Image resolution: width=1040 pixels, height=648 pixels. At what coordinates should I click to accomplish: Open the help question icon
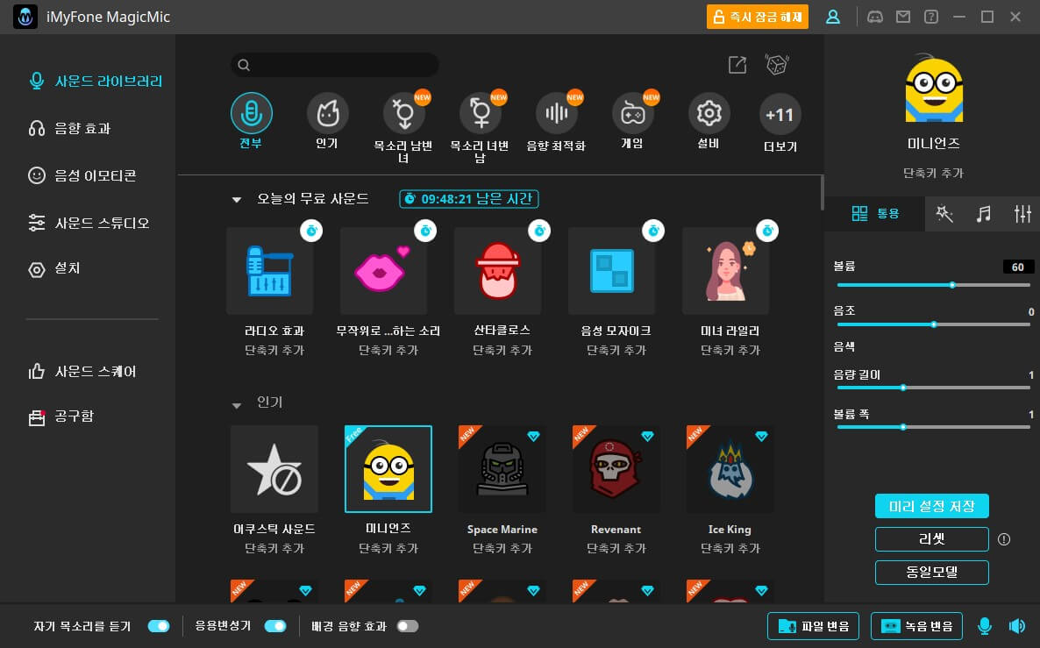(931, 17)
